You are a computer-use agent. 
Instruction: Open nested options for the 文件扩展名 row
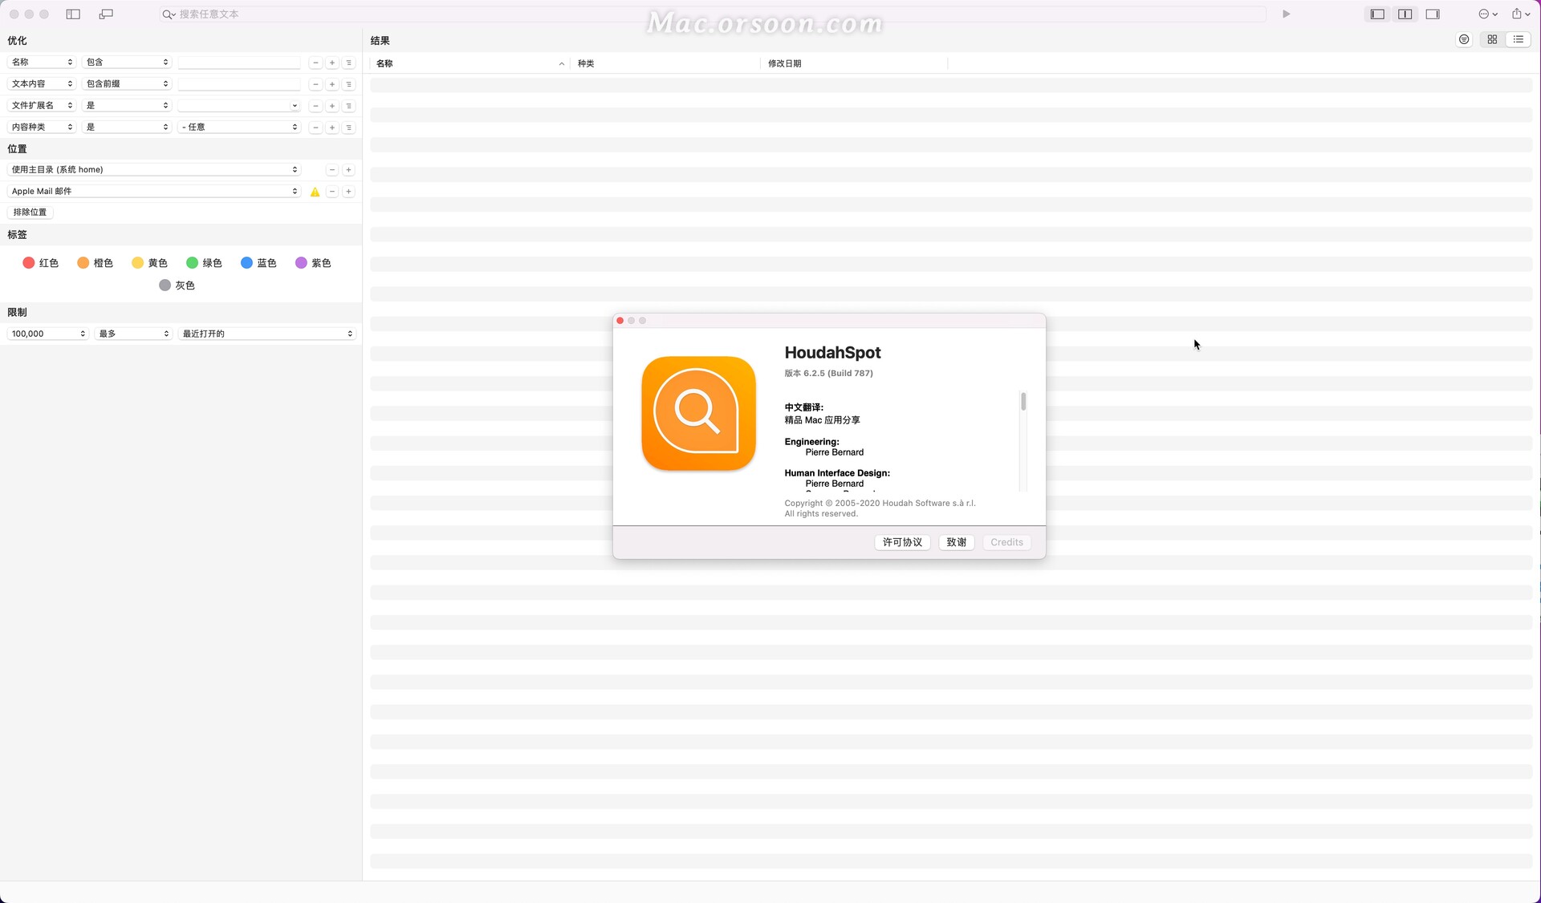tap(349, 106)
